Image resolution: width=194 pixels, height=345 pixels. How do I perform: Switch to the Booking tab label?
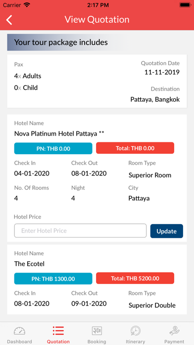click(97, 342)
